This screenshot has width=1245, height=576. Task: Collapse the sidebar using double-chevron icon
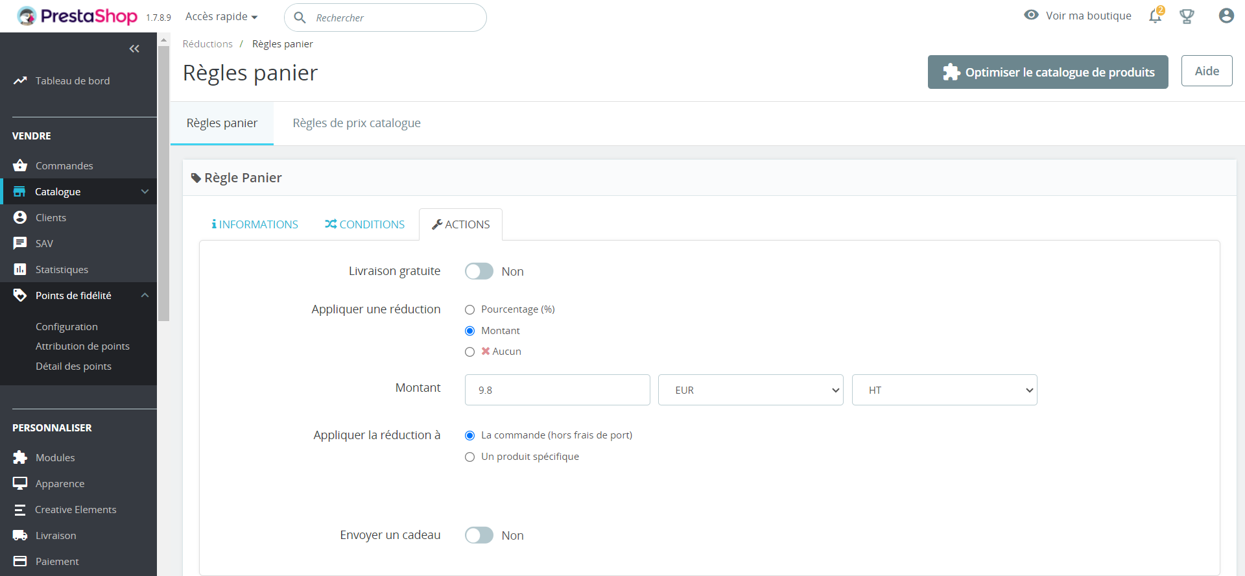pos(134,49)
